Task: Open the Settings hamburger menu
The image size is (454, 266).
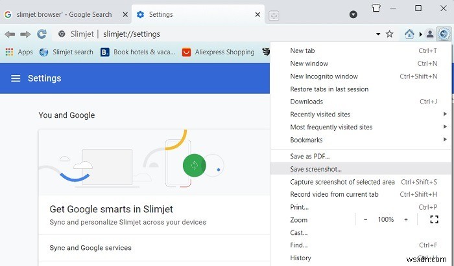Action: tap(16, 78)
